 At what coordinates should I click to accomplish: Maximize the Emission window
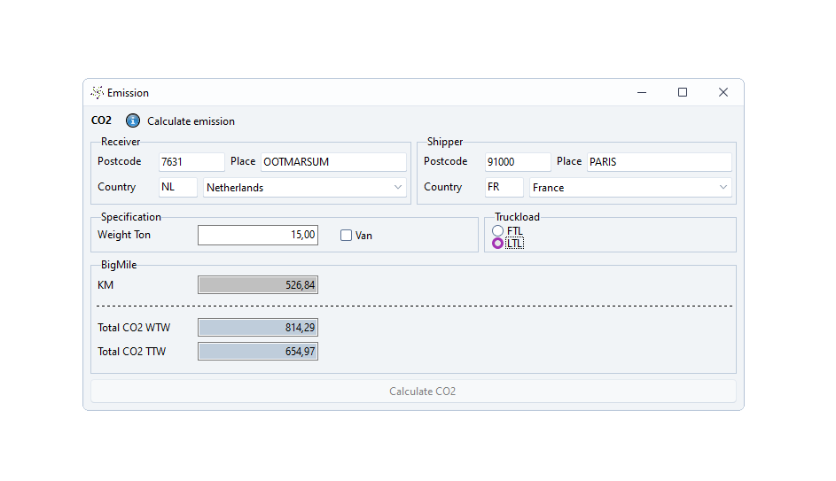(683, 93)
